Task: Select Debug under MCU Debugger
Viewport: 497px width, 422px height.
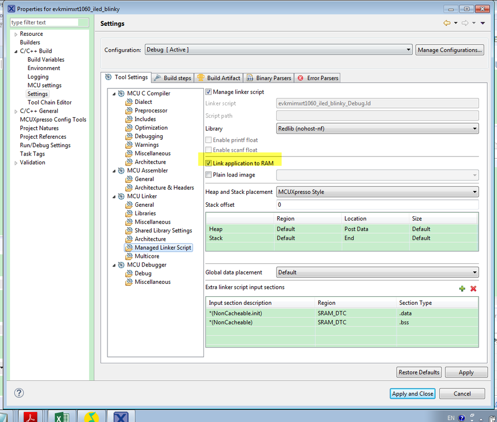Action: click(143, 273)
